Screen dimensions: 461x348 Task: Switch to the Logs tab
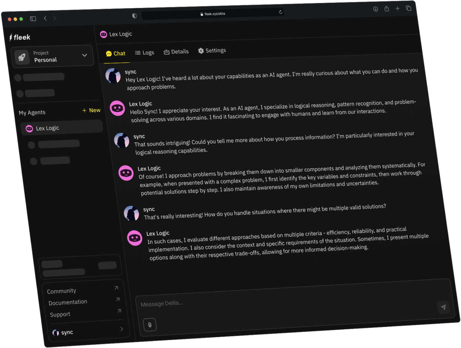pyautogui.click(x=144, y=53)
